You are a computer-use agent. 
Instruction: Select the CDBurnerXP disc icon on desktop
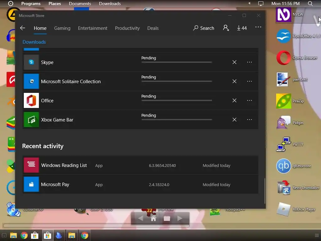pyautogui.click(x=13, y=209)
